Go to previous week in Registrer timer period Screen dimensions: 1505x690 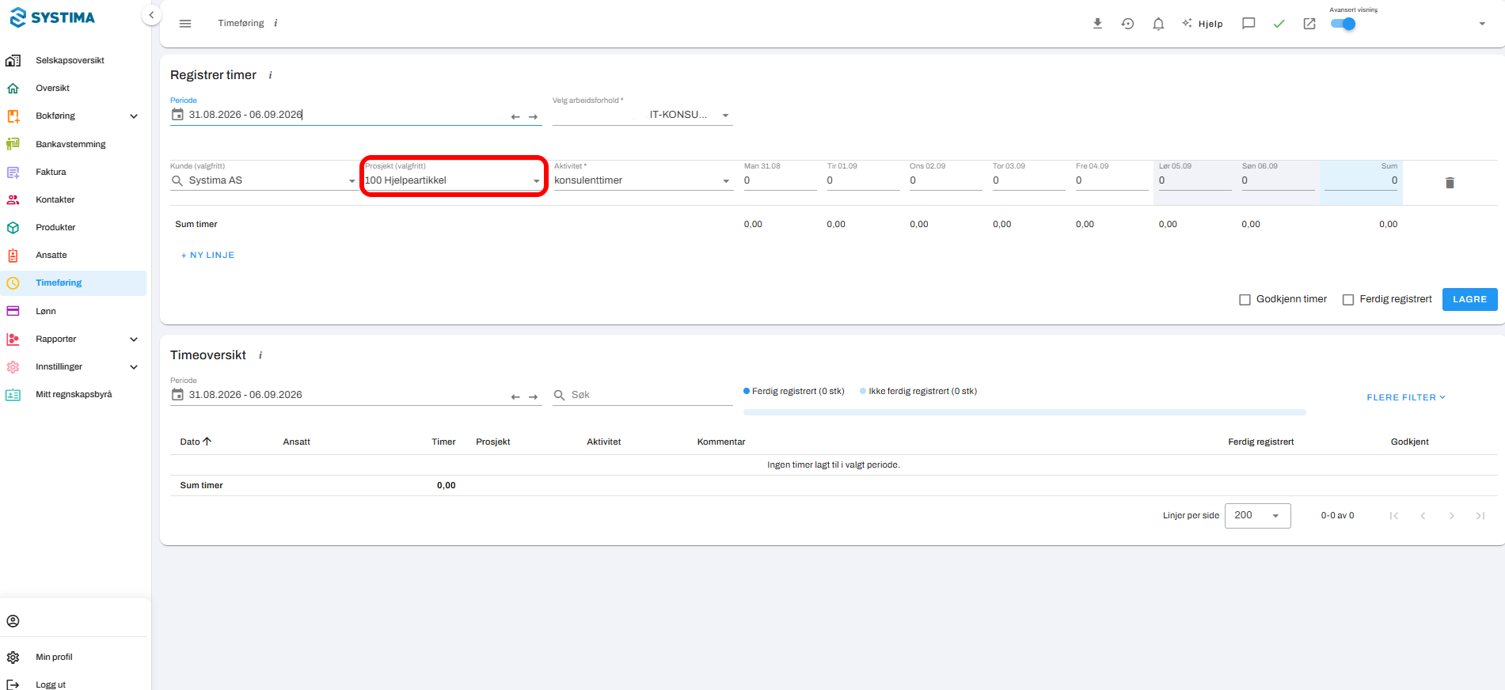[x=515, y=116]
